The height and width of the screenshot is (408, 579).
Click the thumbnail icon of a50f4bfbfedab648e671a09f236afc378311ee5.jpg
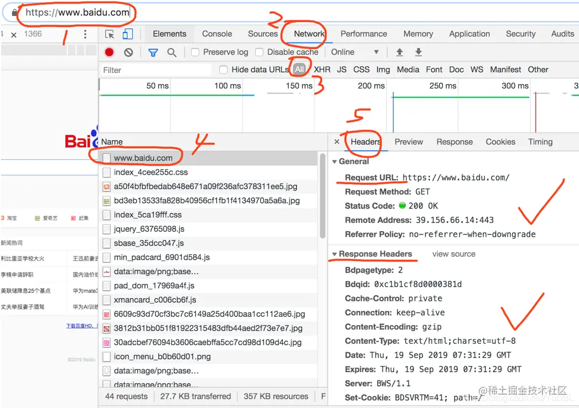[x=106, y=187]
